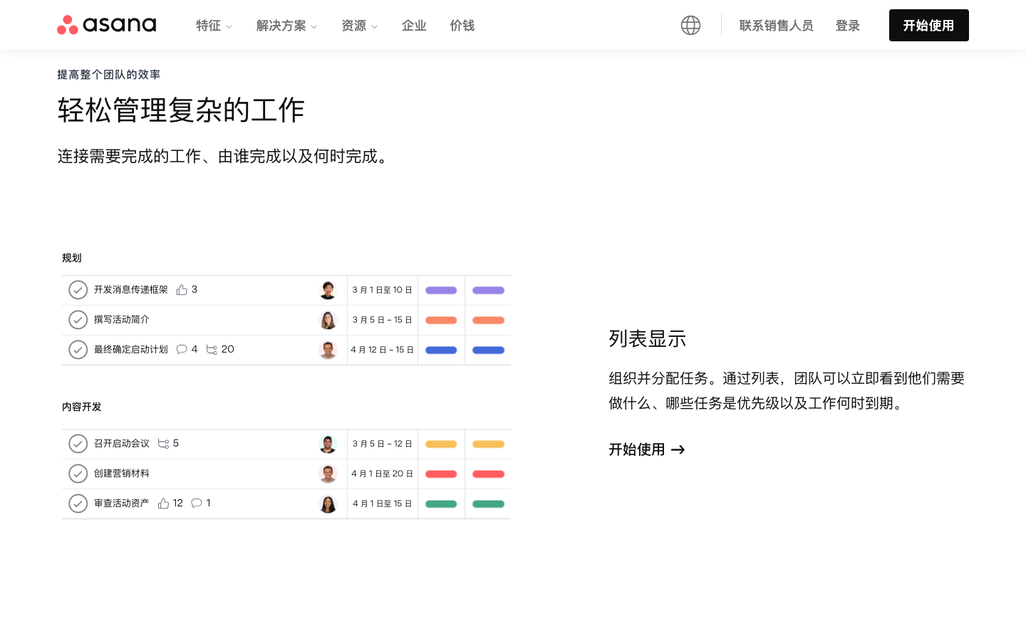Toggle completion circle for 创建营销材料

(x=78, y=474)
